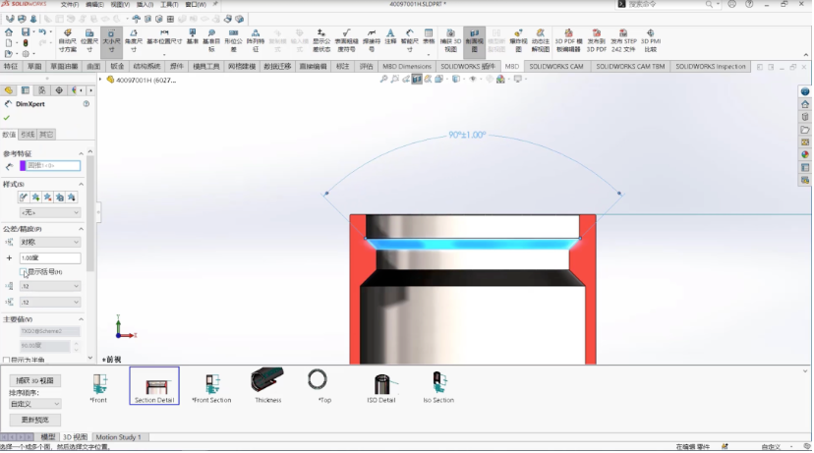Screen dimensions: 814x453
Task: Switch to the PropertyManager panel tab icon
Action: click(x=25, y=90)
